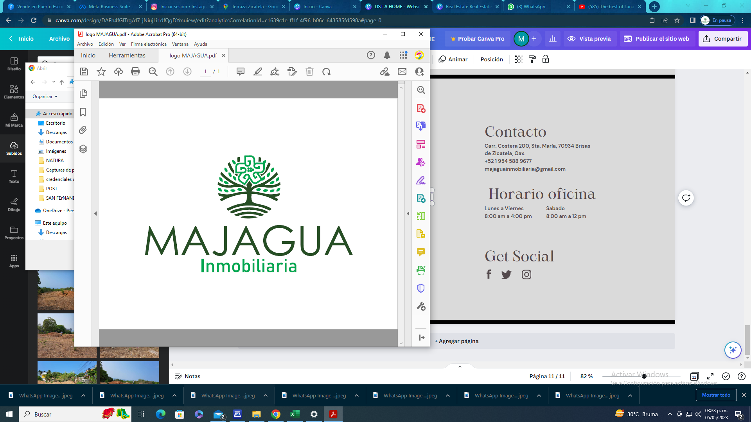Expand the Canva pages strip chevron
751x422 pixels.
[460, 367]
